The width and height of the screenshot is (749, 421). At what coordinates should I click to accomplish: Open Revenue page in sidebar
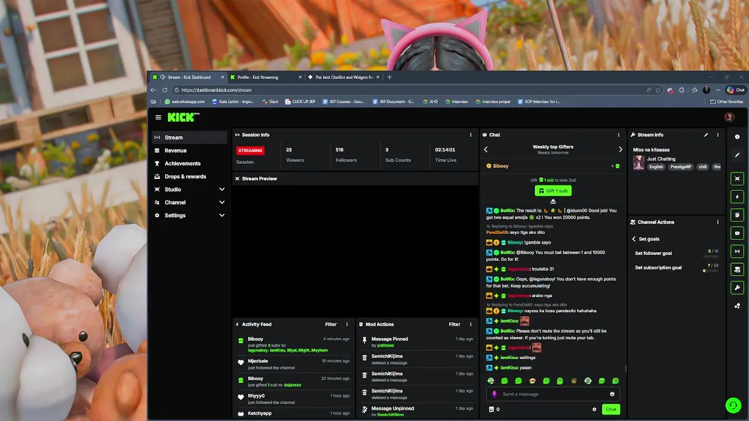pos(189,150)
